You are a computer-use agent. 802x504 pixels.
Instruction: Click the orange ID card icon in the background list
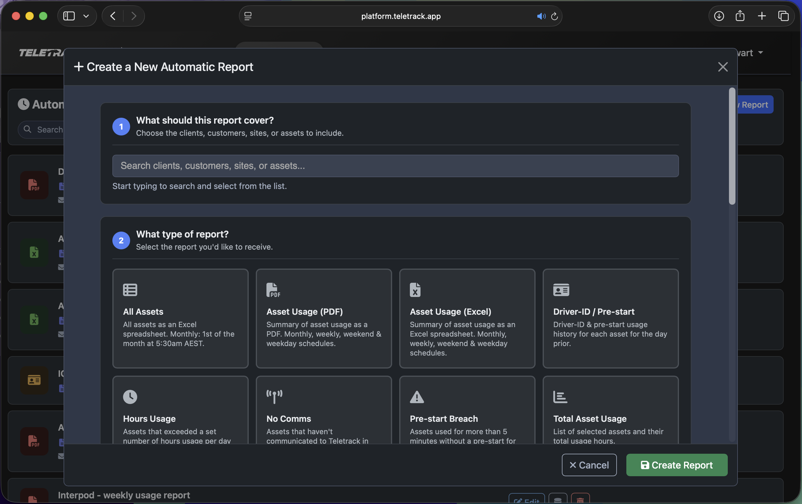34,380
